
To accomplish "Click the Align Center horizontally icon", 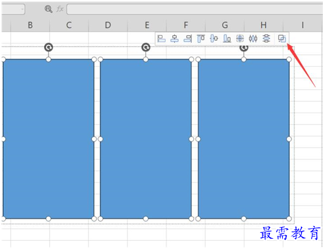I will tap(175, 39).
